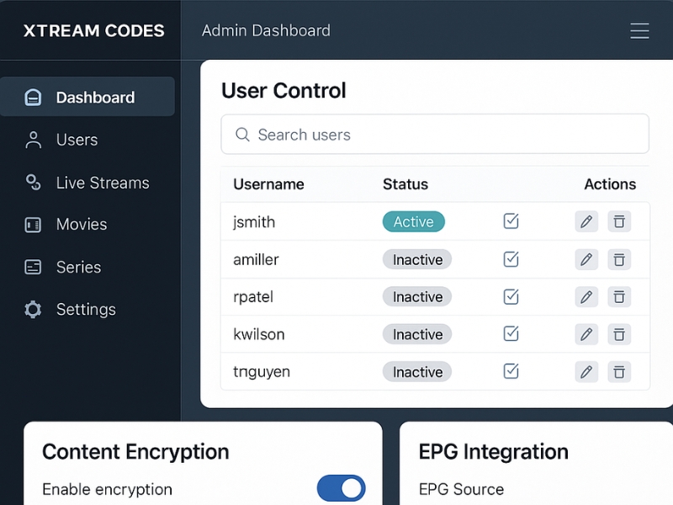Image resolution: width=673 pixels, height=505 pixels.
Task: Select the username kwilson
Action: 259,334
